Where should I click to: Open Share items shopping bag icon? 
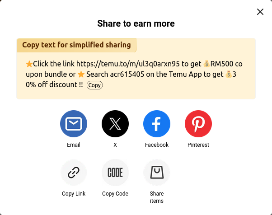tap(157, 173)
